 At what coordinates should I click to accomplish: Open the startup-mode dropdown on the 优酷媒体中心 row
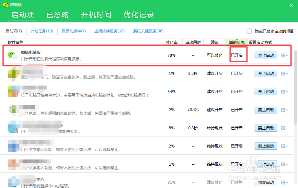(286, 182)
